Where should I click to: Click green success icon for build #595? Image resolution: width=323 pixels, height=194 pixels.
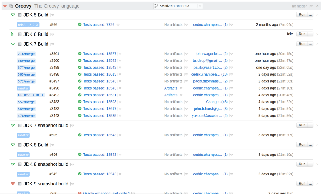80,135
